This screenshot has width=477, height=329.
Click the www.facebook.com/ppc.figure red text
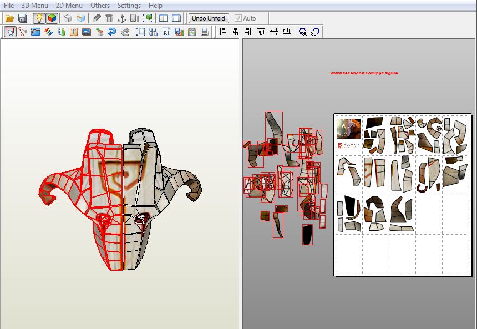[x=364, y=73]
